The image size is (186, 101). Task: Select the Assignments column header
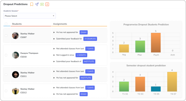pyautogui.click(x=60, y=24)
